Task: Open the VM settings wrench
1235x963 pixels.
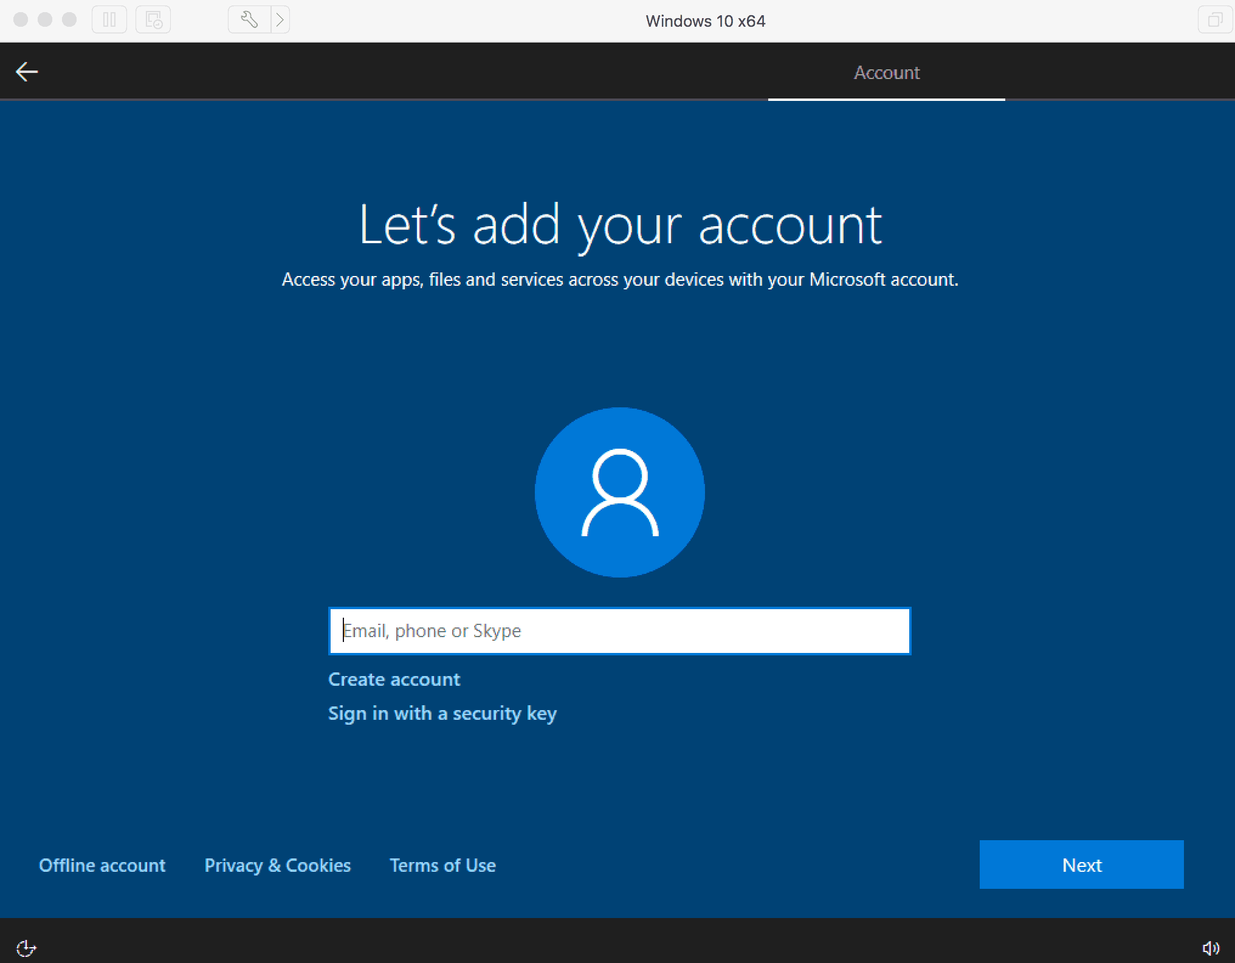Action: point(249,20)
